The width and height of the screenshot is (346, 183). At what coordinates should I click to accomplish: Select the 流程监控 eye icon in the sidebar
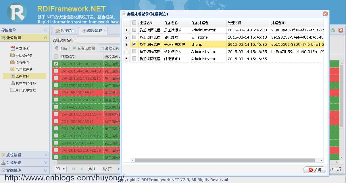coord(13,76)
